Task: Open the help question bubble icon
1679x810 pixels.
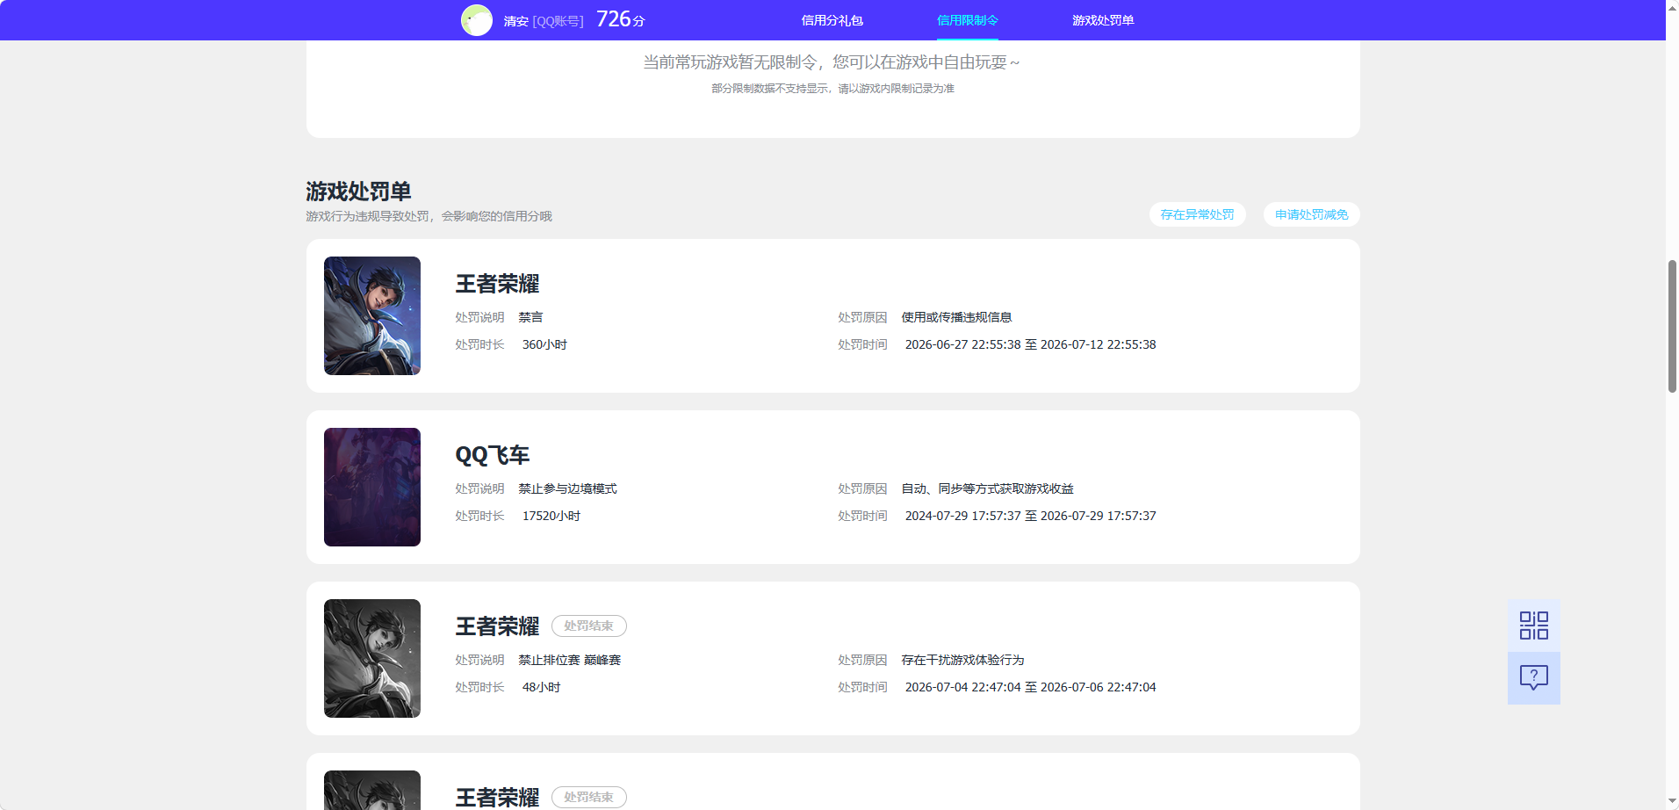Action: 1533,677
